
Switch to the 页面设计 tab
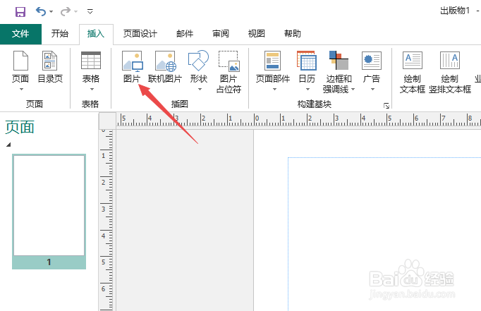[140, 33]
